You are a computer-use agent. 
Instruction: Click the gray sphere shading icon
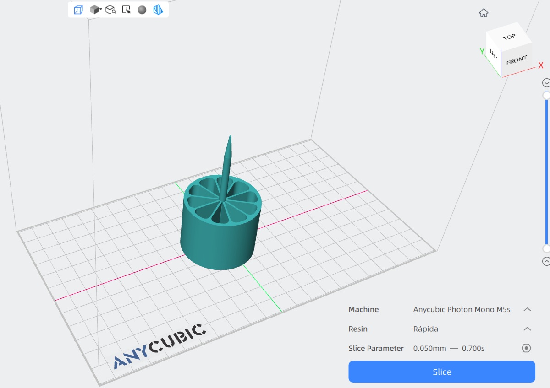pos(142,10)
